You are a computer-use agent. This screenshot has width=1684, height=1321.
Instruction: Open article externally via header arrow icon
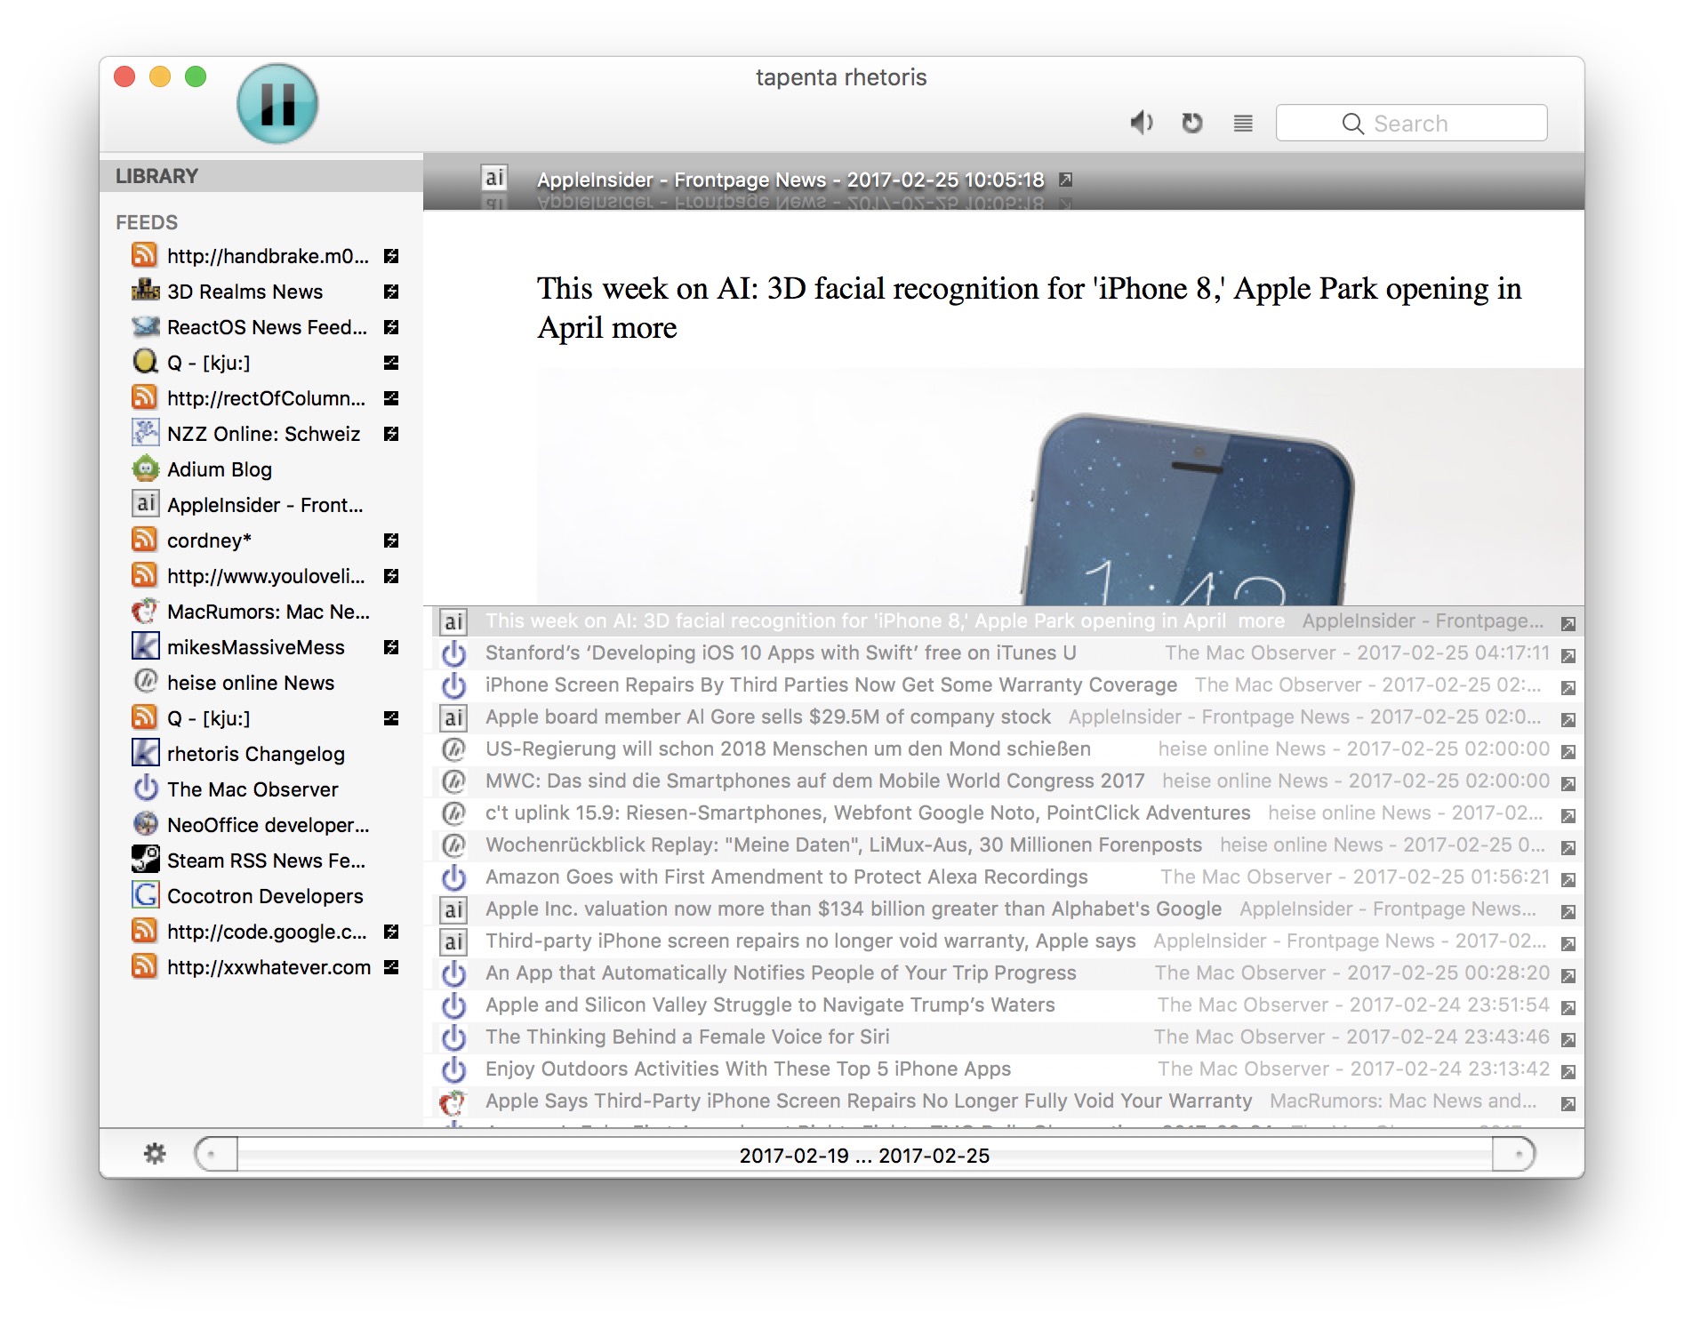[x=1065, y=180]
